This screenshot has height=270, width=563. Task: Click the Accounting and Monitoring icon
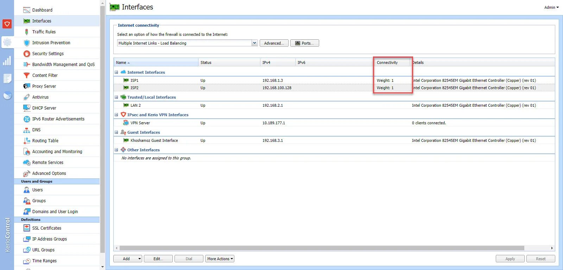pos(26,152)
